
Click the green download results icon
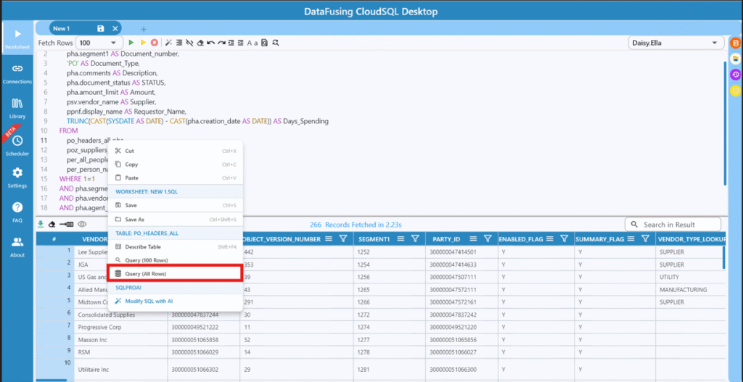41,225
